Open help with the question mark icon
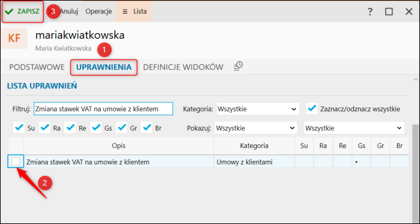The image size is (420, 224). tap(370, 12)
